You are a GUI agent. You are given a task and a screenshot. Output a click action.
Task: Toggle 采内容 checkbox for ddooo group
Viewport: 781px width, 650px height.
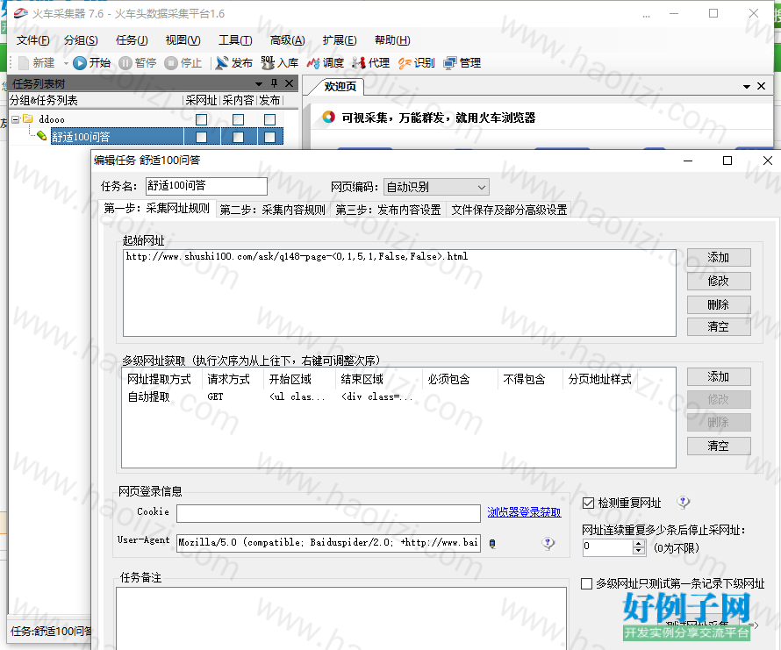coord(238,119)
